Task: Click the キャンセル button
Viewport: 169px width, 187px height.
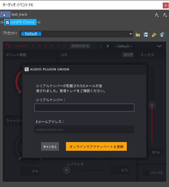Action: tap(50, 146)
